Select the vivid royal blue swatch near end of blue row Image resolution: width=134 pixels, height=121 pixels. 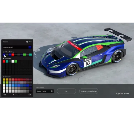point(28,86)
